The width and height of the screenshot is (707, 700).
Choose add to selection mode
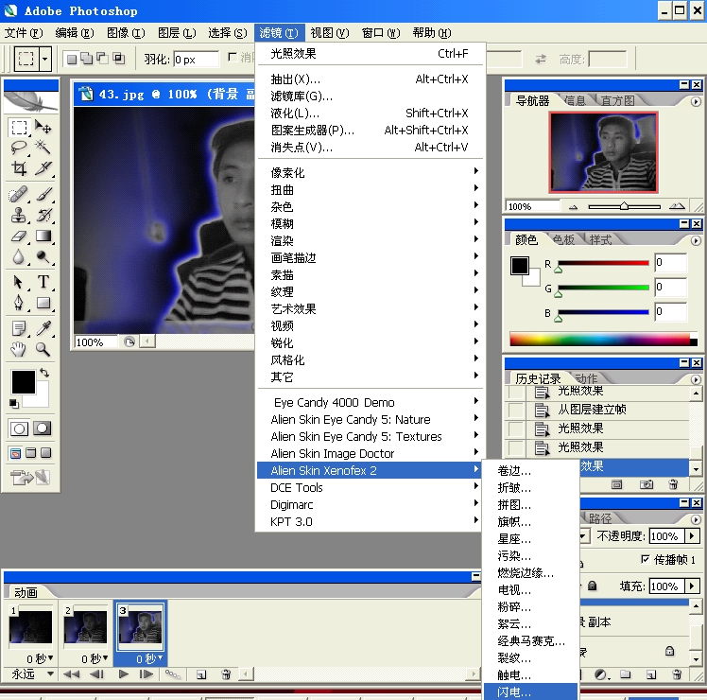coord(87,59)
